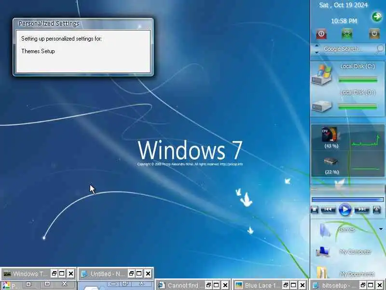The image size is (386, 290).
Task: Click the media player progress bar
Action: click(347, 199)
